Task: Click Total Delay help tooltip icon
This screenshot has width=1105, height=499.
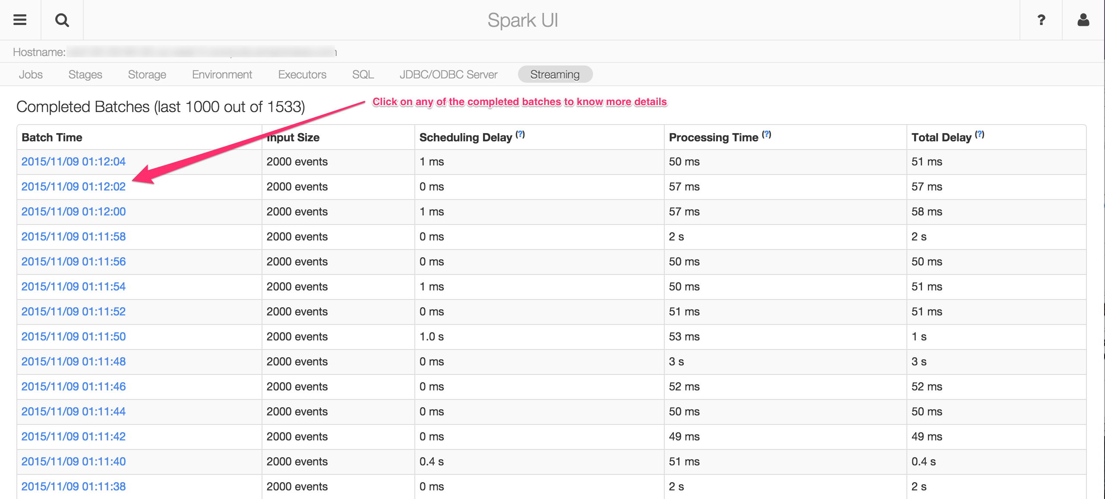Action: click(980, 134)
